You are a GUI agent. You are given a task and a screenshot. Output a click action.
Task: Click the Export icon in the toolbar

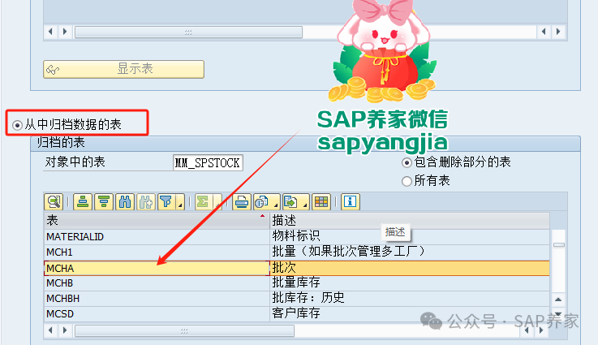coord(291,202)
